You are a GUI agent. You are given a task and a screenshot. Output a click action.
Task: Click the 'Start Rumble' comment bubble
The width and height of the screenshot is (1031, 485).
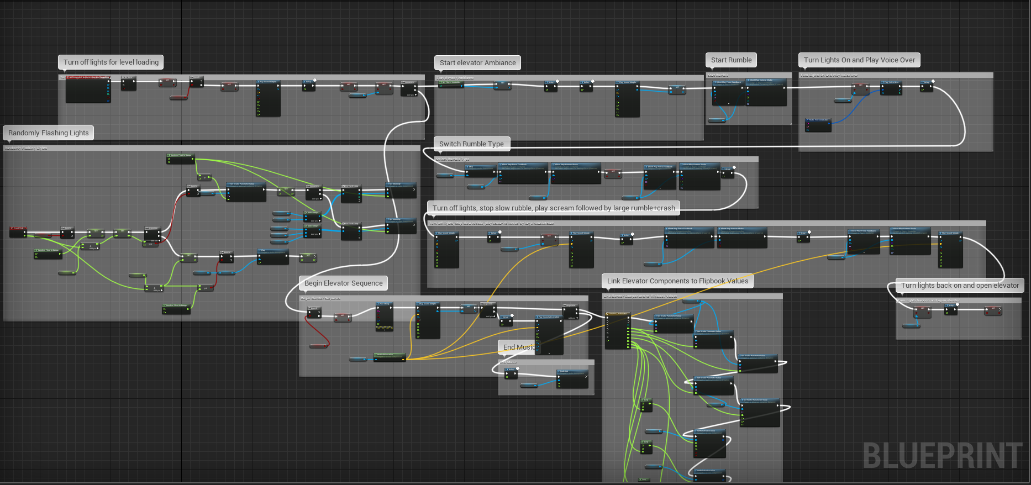[731, 60]
